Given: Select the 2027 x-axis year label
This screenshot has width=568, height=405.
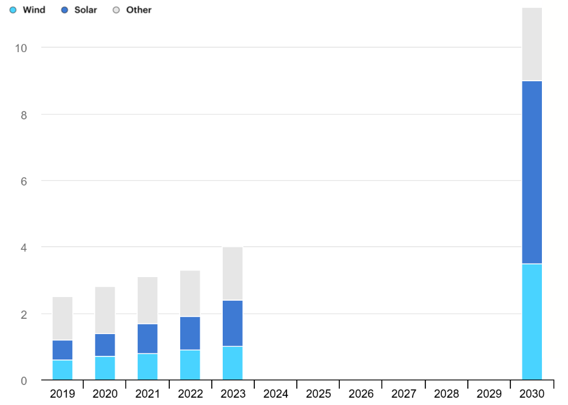Looking at the screenshot, I should [404, 394].
